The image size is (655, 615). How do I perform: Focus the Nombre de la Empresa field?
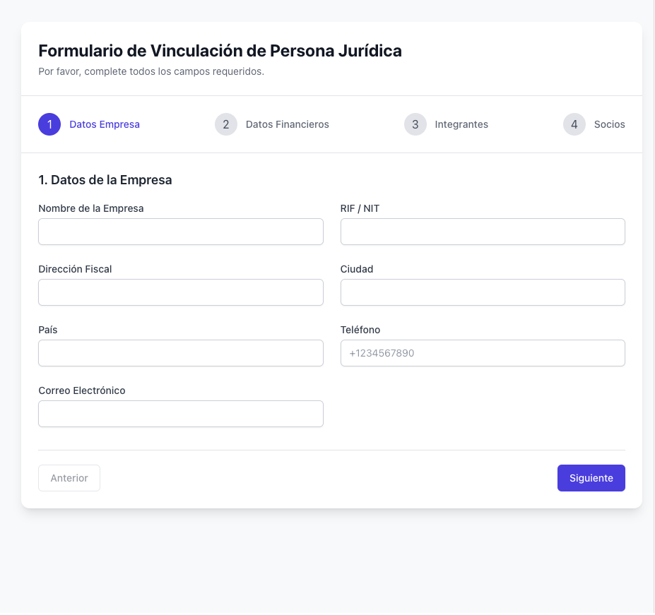(x=180, y=232)
